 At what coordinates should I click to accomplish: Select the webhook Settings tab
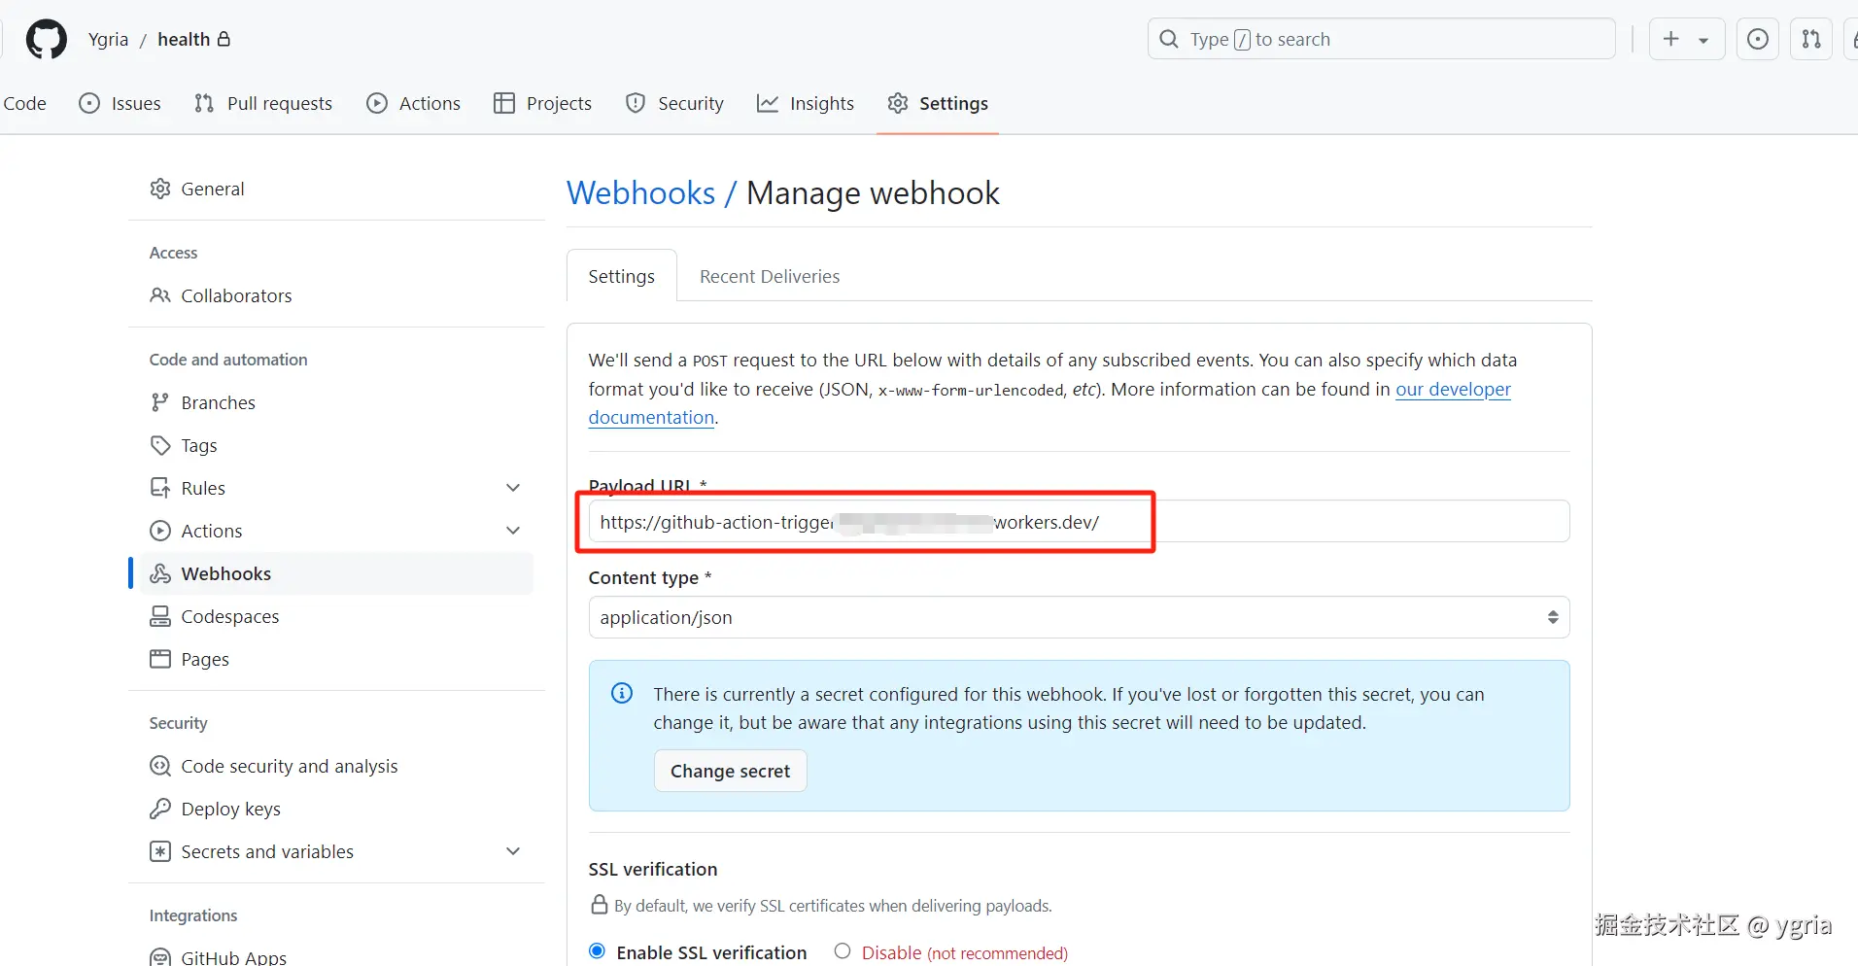(622, 276)
